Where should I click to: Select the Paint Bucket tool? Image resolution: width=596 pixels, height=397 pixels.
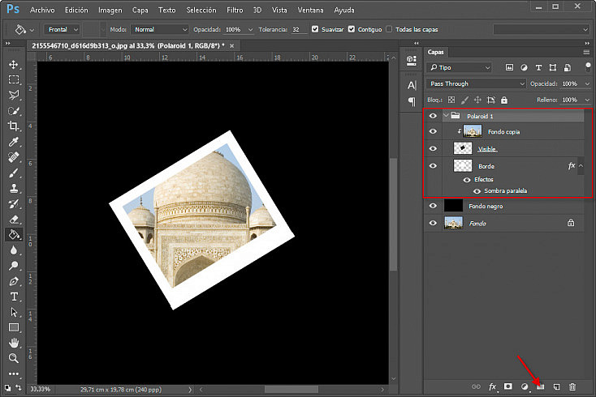coord(14,235)
